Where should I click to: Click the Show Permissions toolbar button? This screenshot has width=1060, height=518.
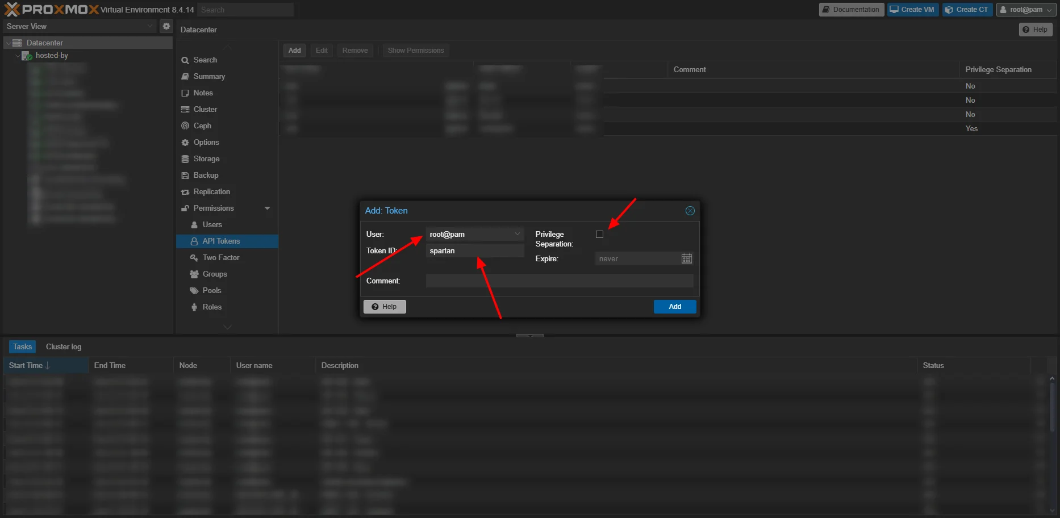[x=416, y=51]
